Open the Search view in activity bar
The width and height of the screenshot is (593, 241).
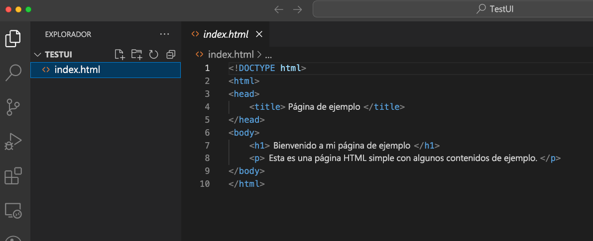[x=13, y=73]
